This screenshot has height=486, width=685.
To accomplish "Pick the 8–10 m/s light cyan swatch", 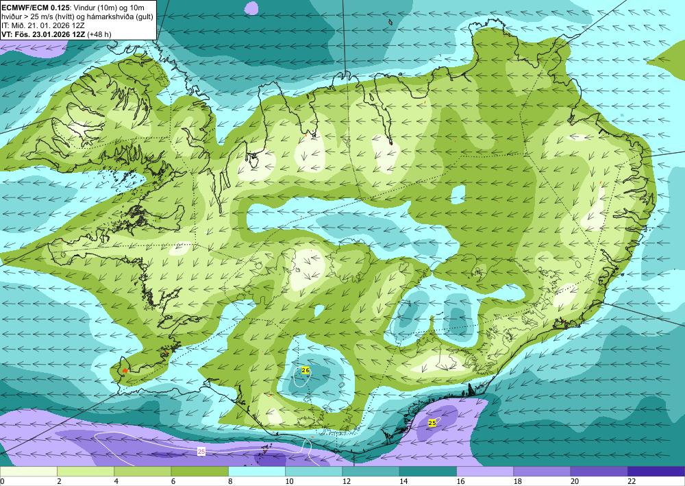I will (257, 472).
